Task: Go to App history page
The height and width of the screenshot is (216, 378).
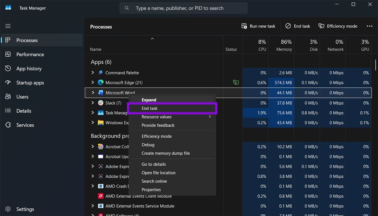Action: (42, 69)
